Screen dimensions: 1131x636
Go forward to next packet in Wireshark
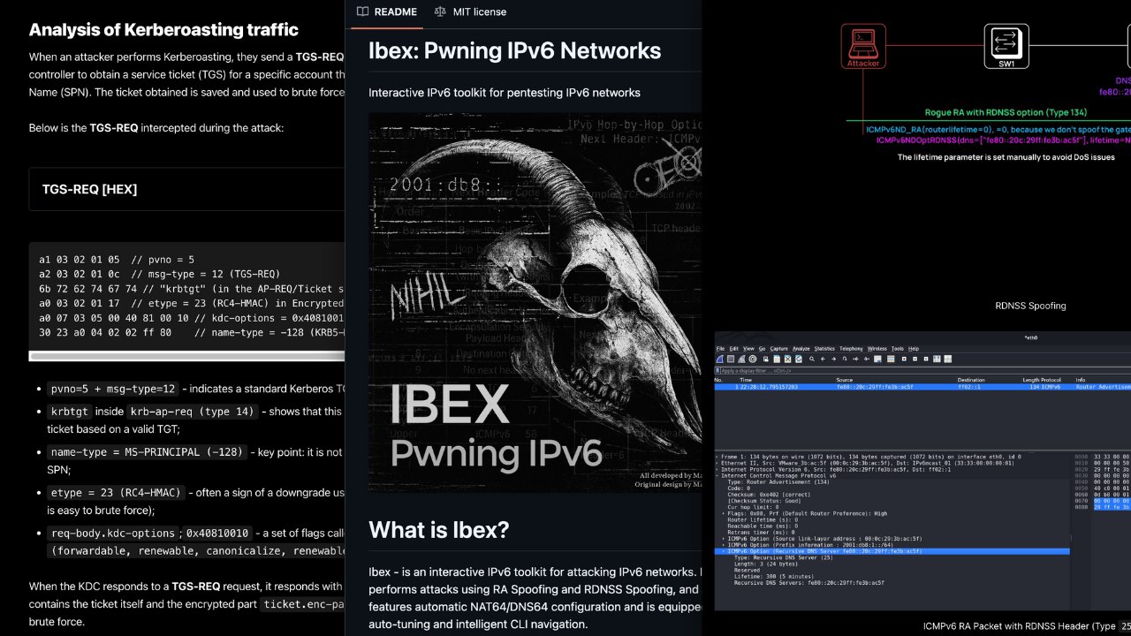tap(833, 359)
